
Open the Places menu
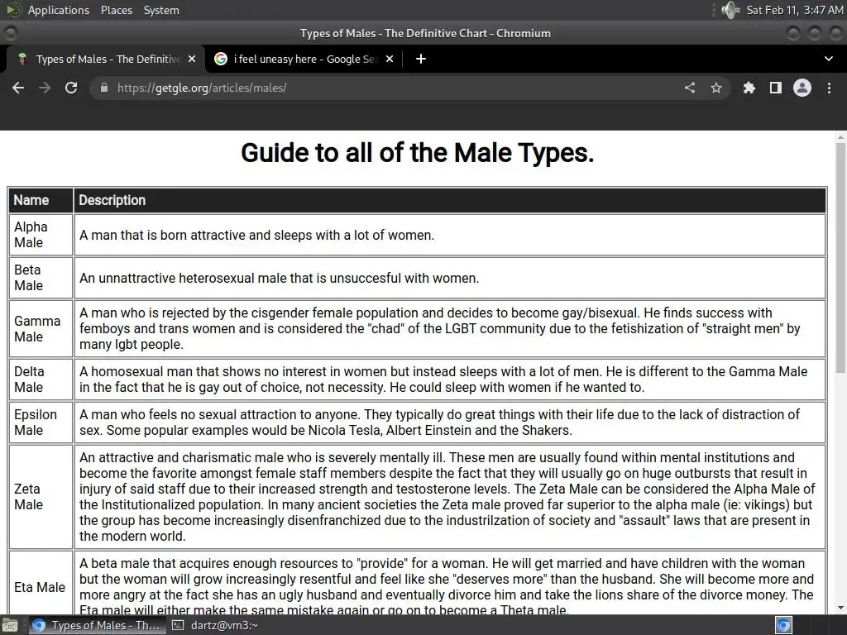[x=116, y=10]
